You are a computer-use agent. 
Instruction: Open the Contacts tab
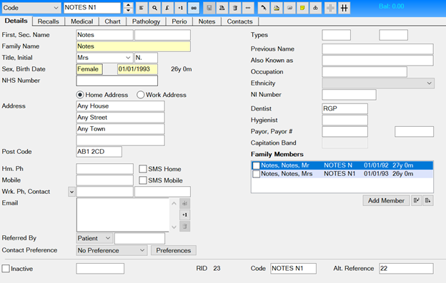pos(239,21)
